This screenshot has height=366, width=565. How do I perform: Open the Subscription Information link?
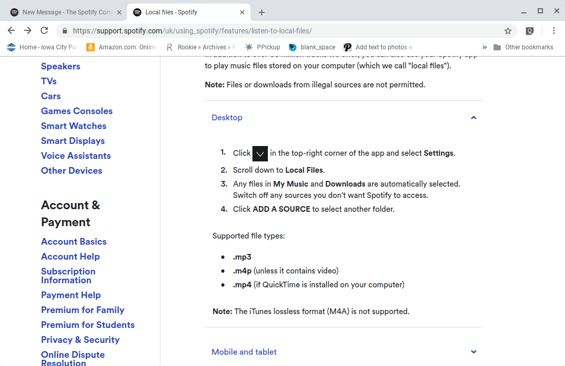[68, 276]
